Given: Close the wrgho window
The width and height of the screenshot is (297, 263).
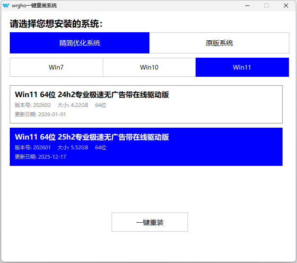Looking at the screenshot, I should tap(286, 6).
